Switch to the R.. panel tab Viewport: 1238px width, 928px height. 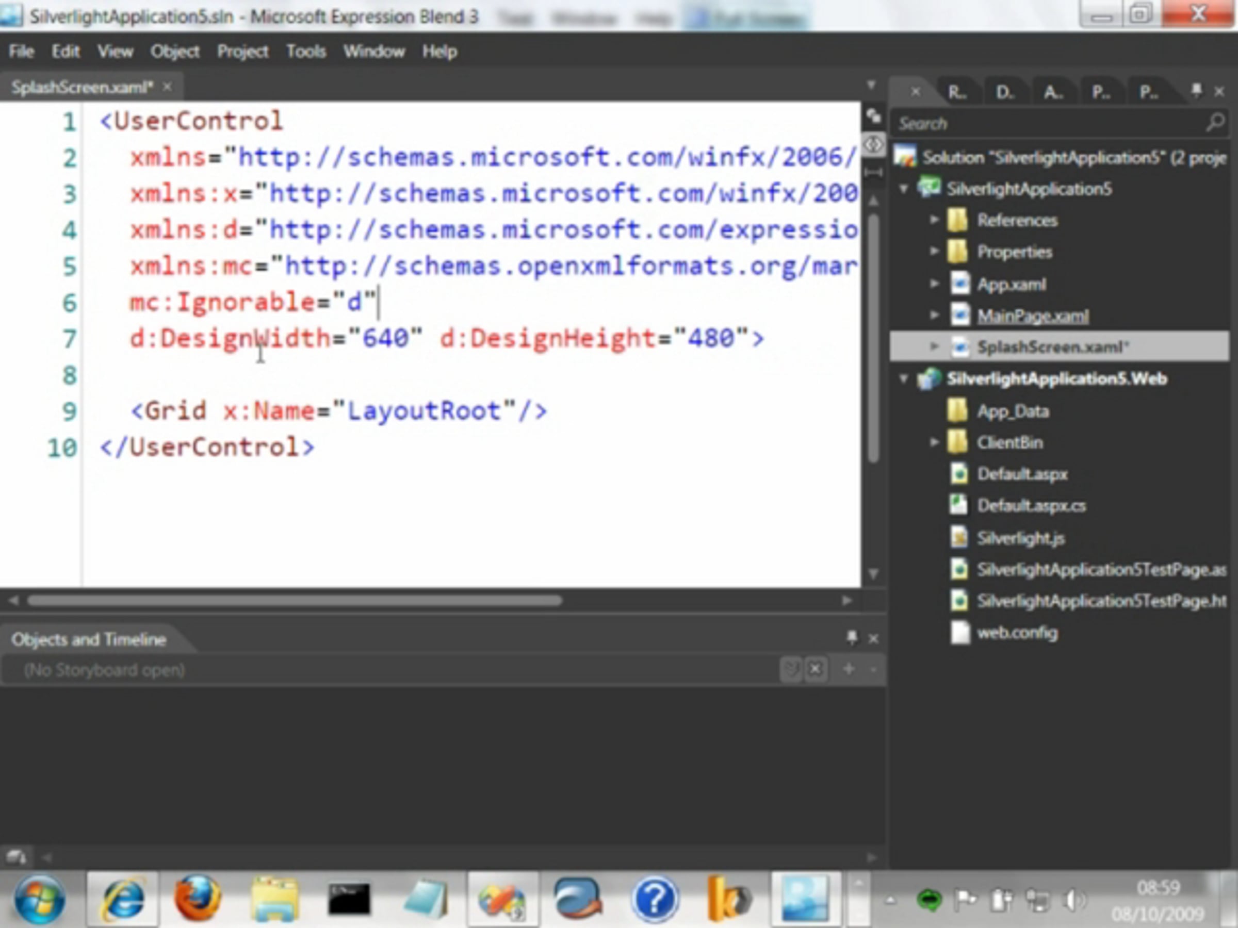coord(956,92)
